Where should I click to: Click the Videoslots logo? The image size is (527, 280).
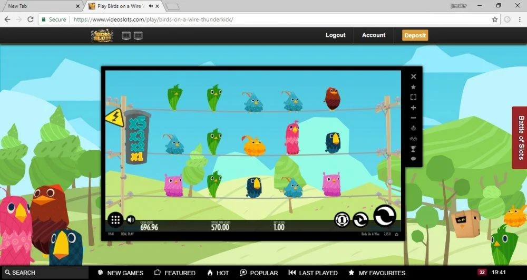[x=102, y=35]
